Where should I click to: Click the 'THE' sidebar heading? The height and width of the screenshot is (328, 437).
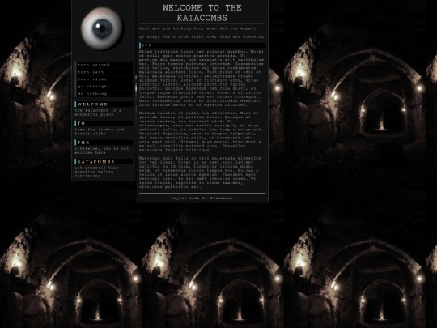tap(104, 143)
